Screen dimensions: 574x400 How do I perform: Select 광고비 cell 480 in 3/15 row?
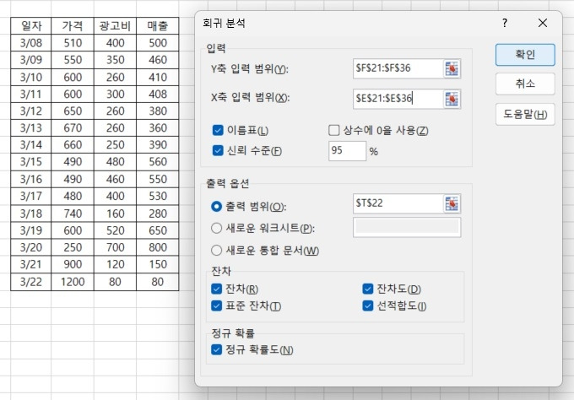115,161
